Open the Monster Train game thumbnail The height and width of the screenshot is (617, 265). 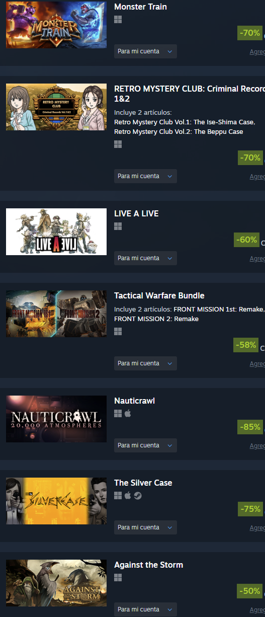56,25
